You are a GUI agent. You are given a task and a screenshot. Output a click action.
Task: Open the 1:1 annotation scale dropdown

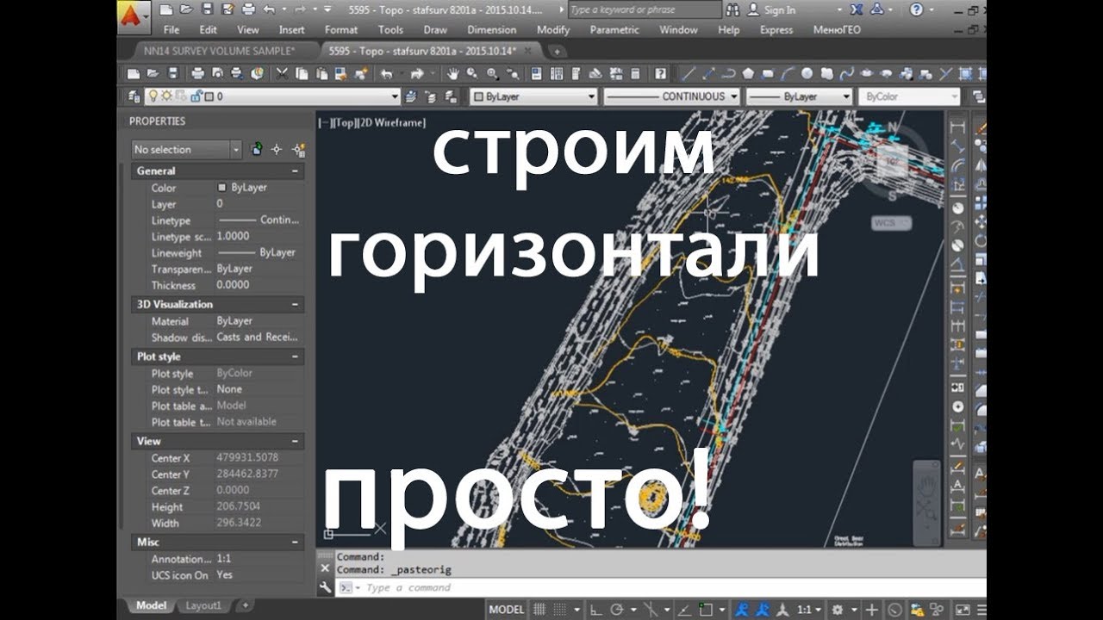808,610
